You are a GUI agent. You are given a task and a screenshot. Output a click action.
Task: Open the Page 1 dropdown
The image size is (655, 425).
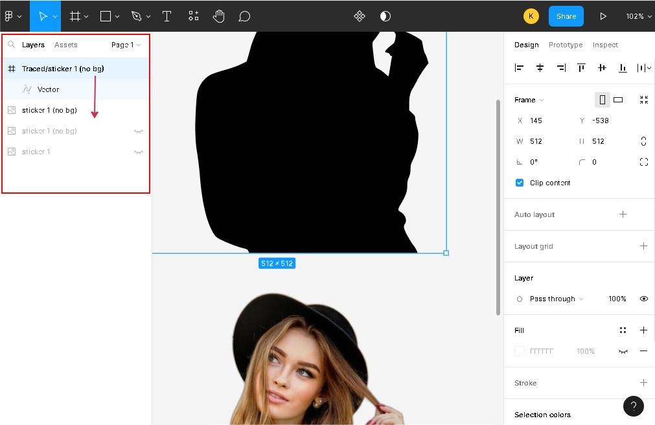126,45
